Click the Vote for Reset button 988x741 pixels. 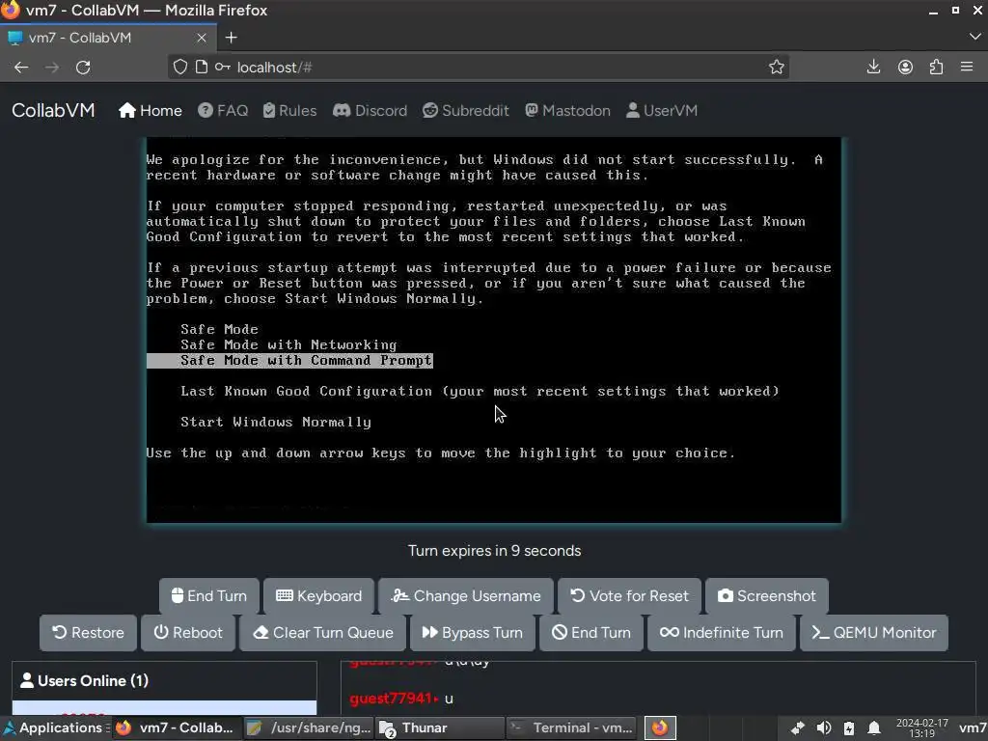[x=629, y=596]
